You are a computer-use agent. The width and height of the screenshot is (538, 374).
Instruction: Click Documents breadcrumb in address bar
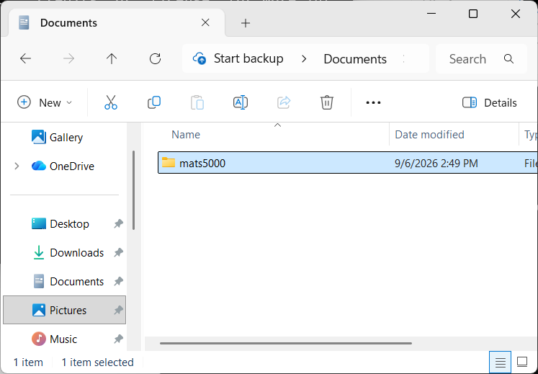[x=355, y=59]
